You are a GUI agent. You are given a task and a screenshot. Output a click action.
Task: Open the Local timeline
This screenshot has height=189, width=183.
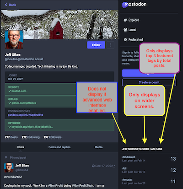130,30
